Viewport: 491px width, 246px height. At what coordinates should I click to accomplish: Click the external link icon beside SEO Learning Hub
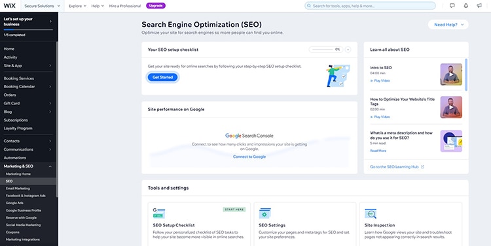(422, 167)
